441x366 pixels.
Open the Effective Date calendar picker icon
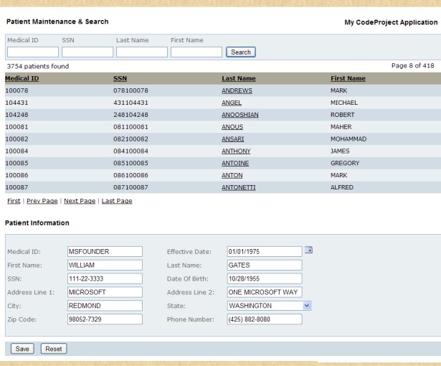308,250
